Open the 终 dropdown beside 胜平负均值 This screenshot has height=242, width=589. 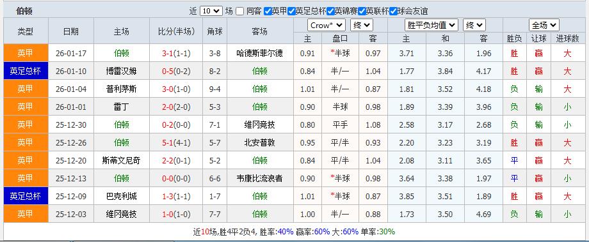point(474,25)
